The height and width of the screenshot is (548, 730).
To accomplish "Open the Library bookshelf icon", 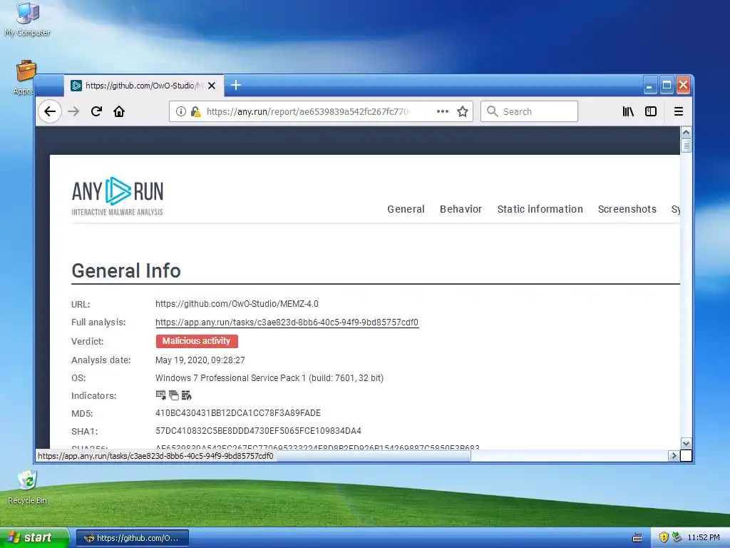I will click(628, 111).
